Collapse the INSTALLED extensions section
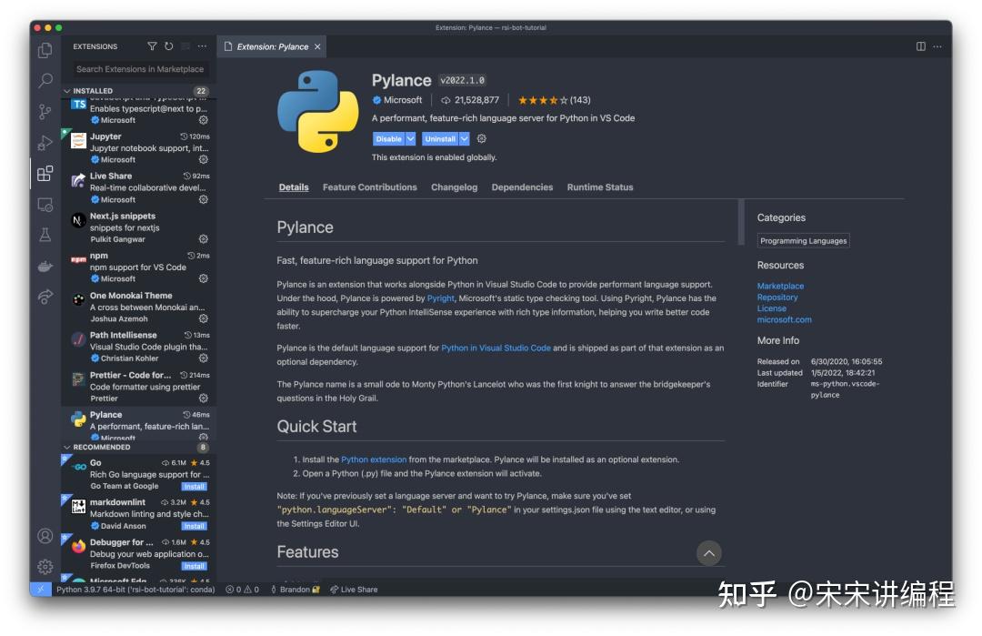 [94, 90]
